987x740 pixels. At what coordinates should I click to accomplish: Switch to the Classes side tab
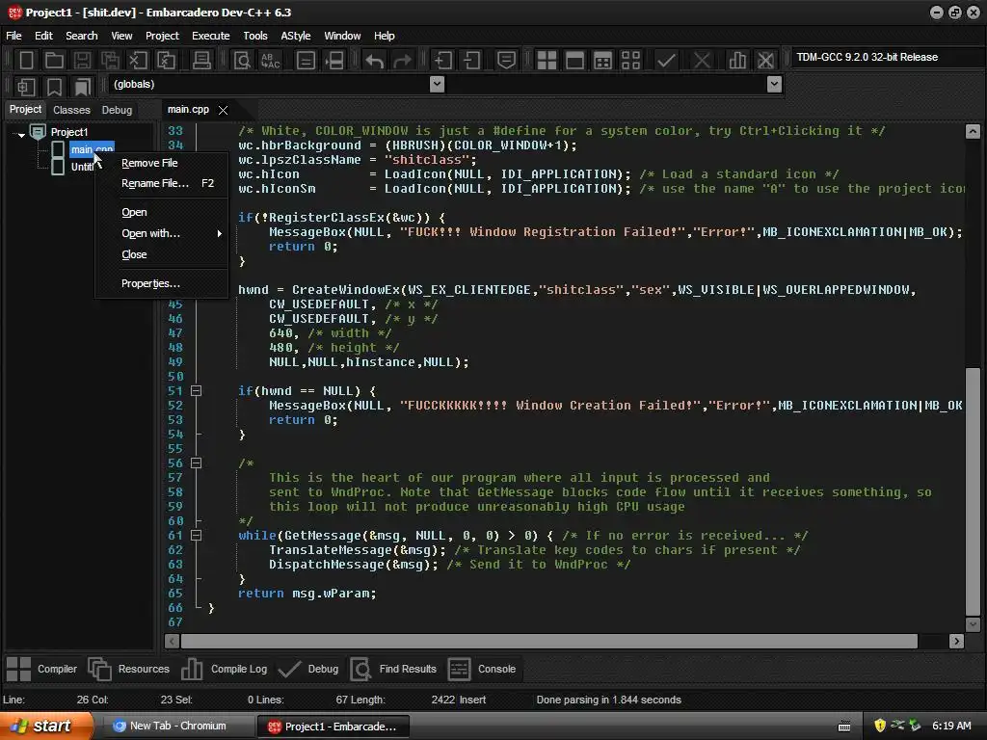[x=71, y=110]
